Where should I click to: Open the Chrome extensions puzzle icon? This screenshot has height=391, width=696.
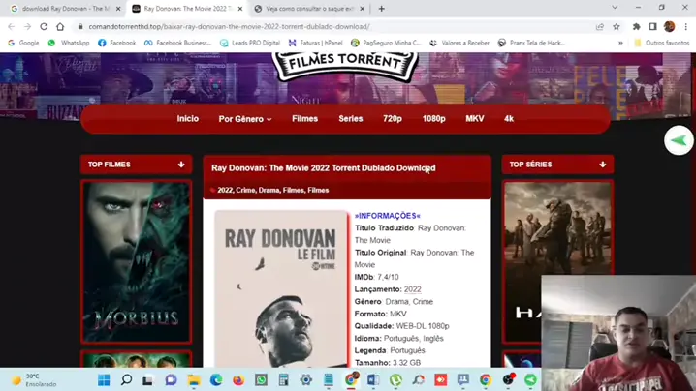pyautogui.click(x=636, y=26)
